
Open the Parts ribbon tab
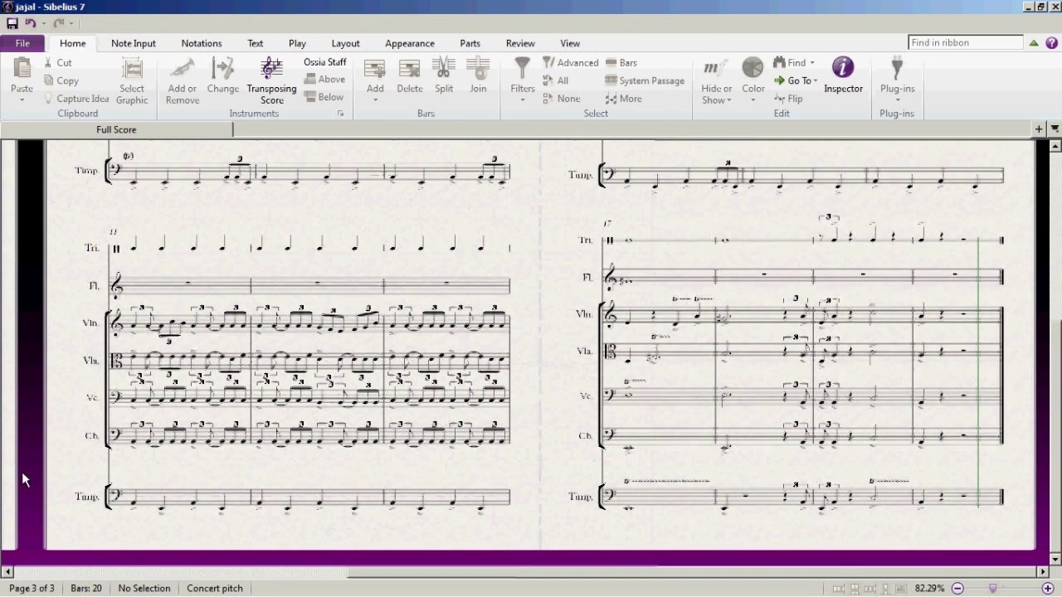click(470, 43)
